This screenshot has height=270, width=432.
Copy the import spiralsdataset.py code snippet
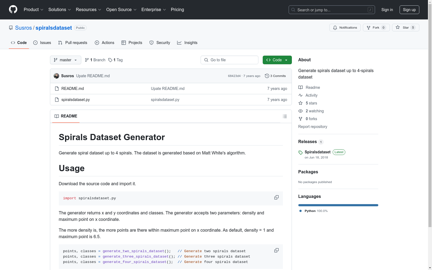pos(276,197)
